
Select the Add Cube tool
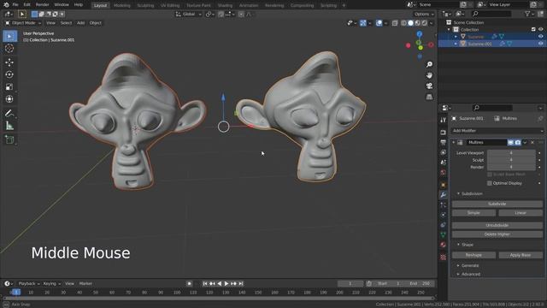9,139
